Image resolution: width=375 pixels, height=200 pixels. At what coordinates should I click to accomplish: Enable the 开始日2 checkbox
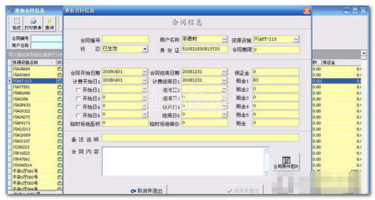[x=78, y=90]
